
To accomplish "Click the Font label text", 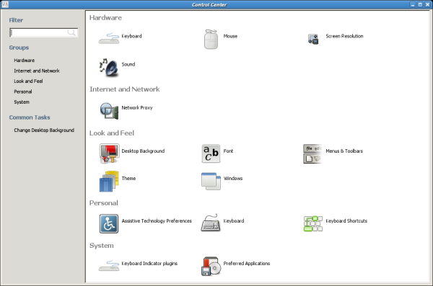I will click(x=228, y=151).
